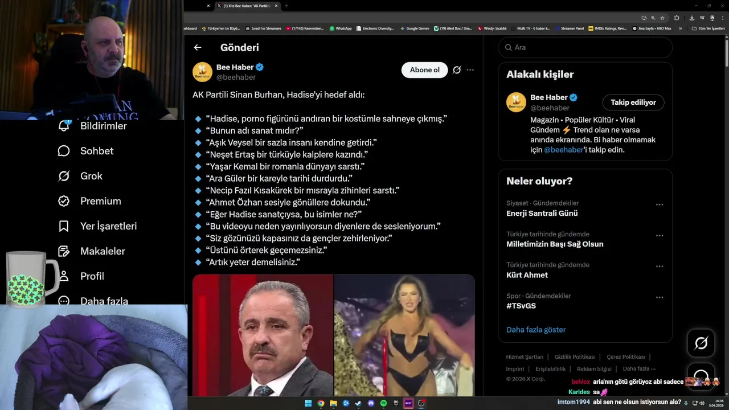The width and height of the screenshot is (729, 410).
Task: Open WhatsApp bookmark in bookmarks bar
Action: tap(341, 28)
